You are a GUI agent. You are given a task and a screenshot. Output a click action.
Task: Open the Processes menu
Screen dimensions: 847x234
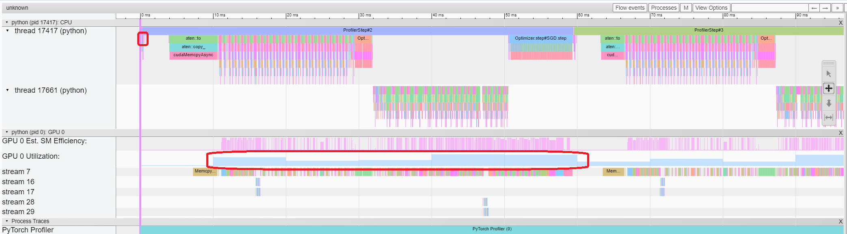tap(663, 8)
